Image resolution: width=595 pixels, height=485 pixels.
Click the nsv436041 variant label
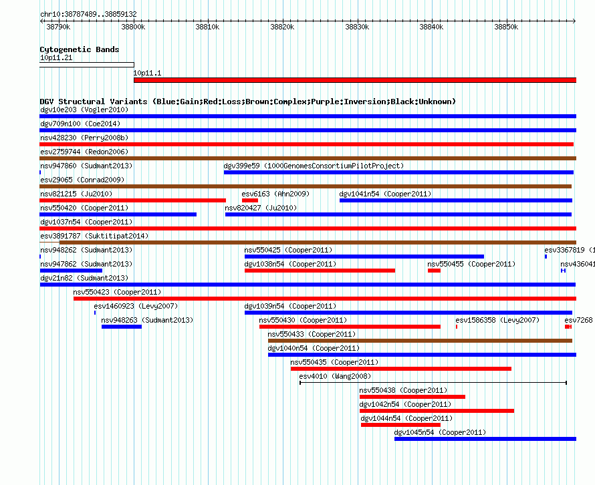[577, 264]
